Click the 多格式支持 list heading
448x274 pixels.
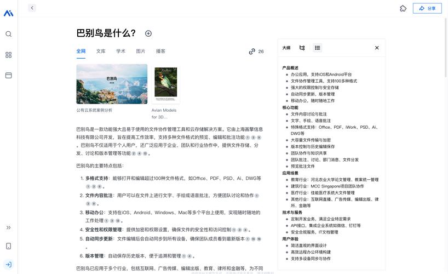pyautogui.click(x=96, y=178)
